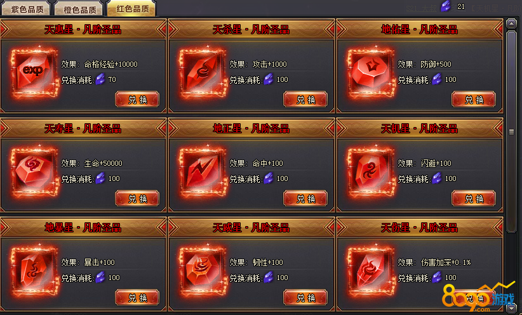
Task: Exchange the 天惠星 item with 兑换
Action: click(x=137, y=99)
